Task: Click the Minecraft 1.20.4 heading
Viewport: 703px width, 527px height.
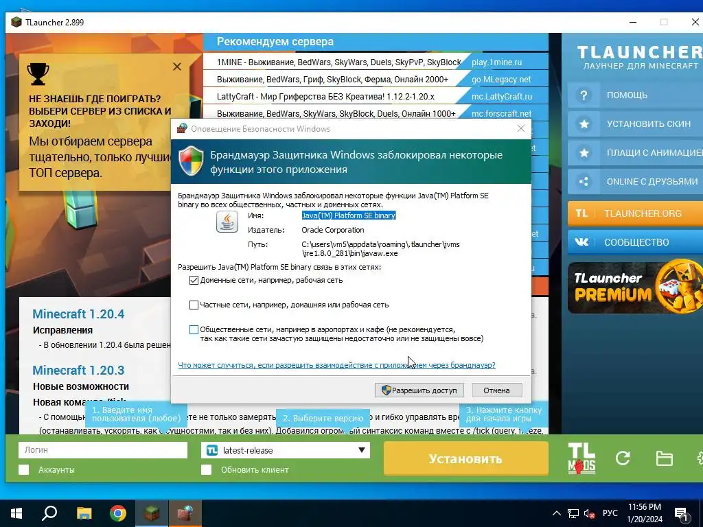Action: point(78,314)
